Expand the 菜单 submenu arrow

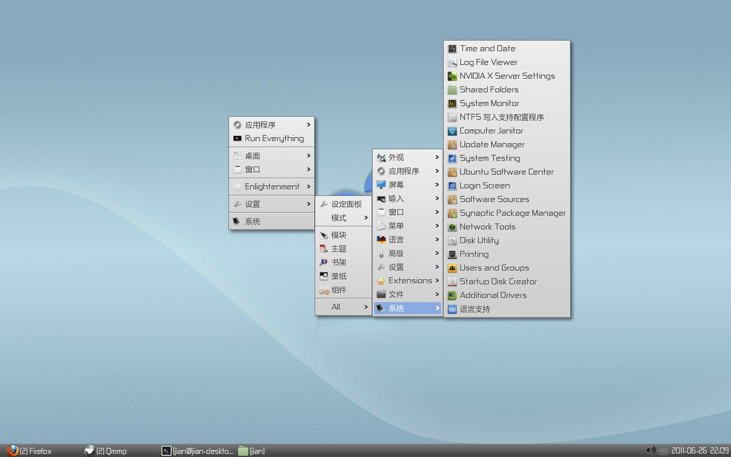pos(437,226)
